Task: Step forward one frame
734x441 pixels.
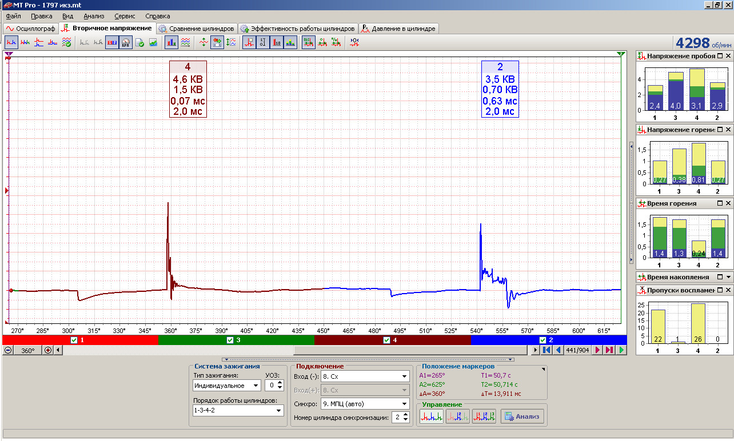Action: (x=598, y=350)
